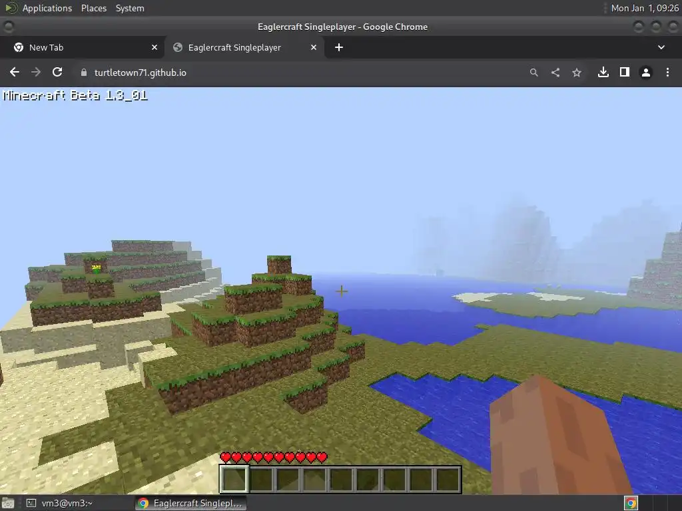Select the first hotbar slot
This screenshot has height=511, width=682.
point(234,479)
